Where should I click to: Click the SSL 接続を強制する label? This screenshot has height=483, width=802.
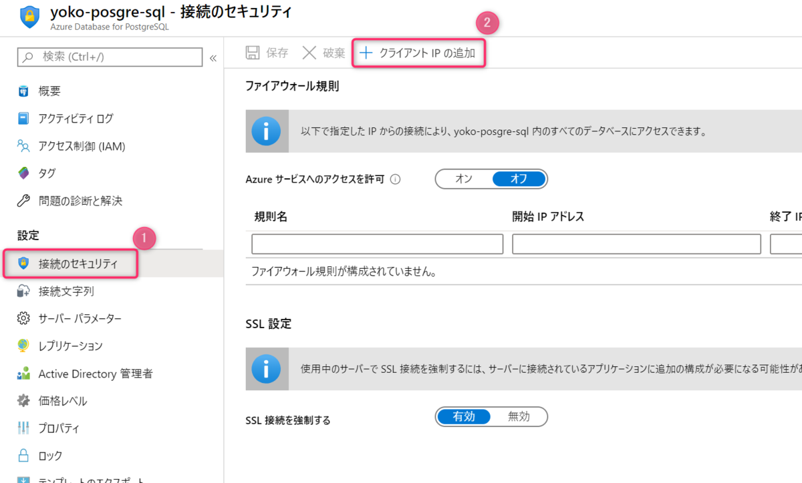288,420
